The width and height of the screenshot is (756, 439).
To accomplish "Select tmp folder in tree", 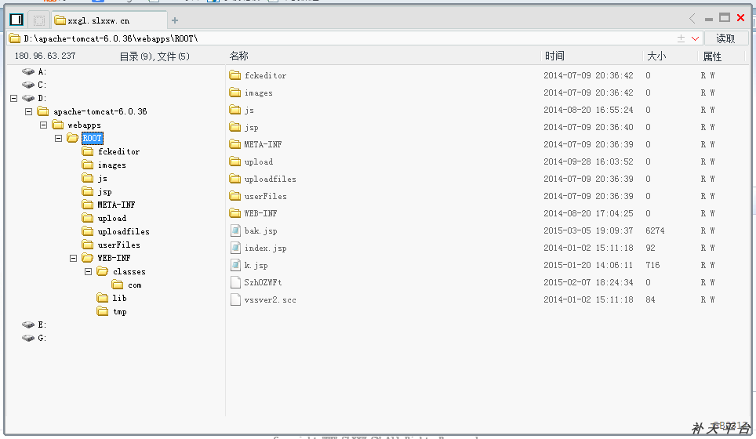I will pos(119,312).
